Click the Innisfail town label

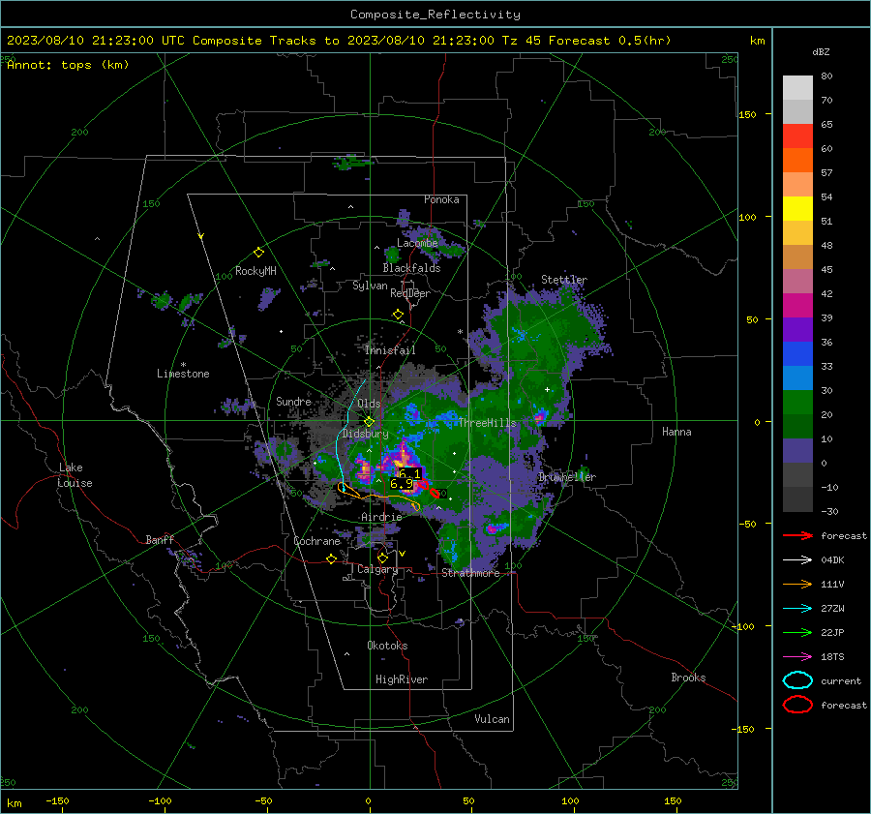coord(390,350)
